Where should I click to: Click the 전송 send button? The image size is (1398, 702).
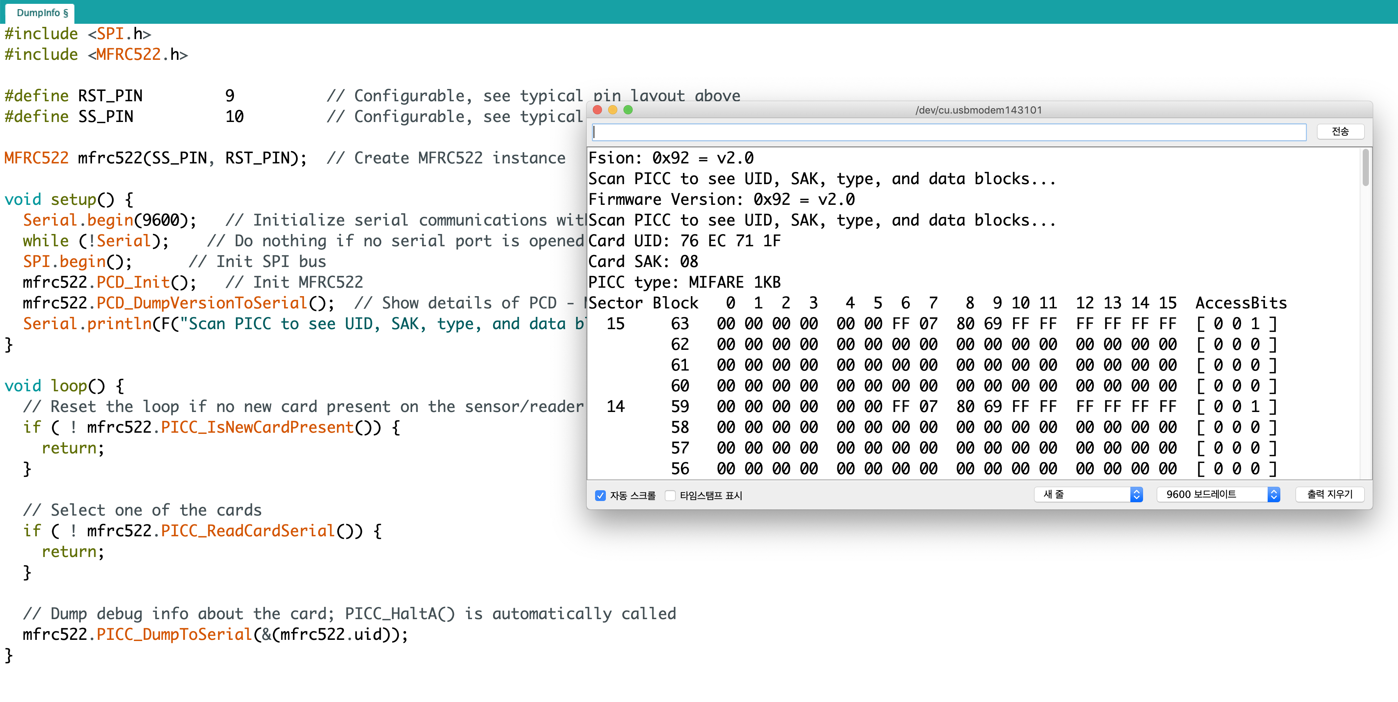pyautogui.click(x=1340, y=132)
